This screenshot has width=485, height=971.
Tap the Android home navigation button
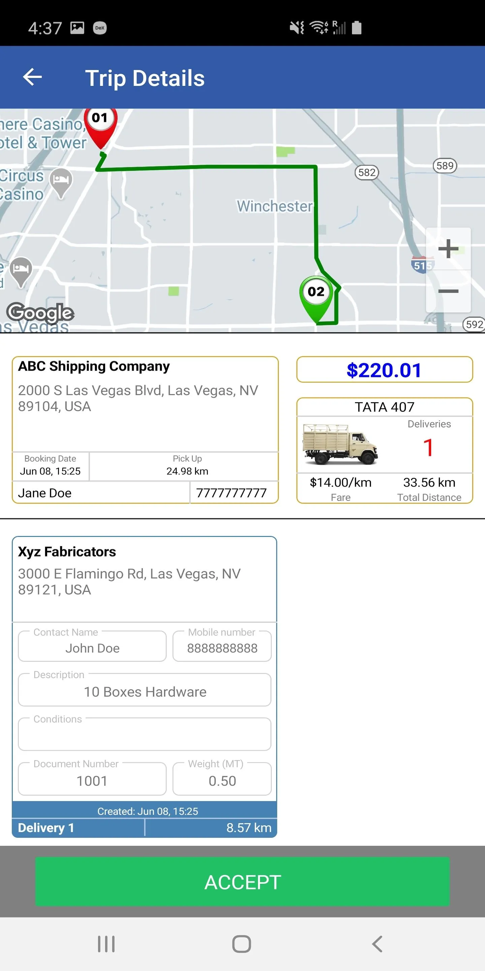coord(242,944)
